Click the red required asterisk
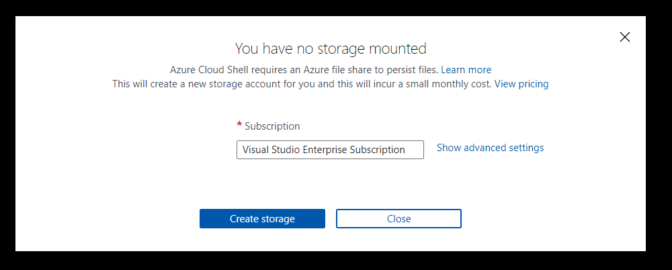Screen dimensions: 672x270 239,126
